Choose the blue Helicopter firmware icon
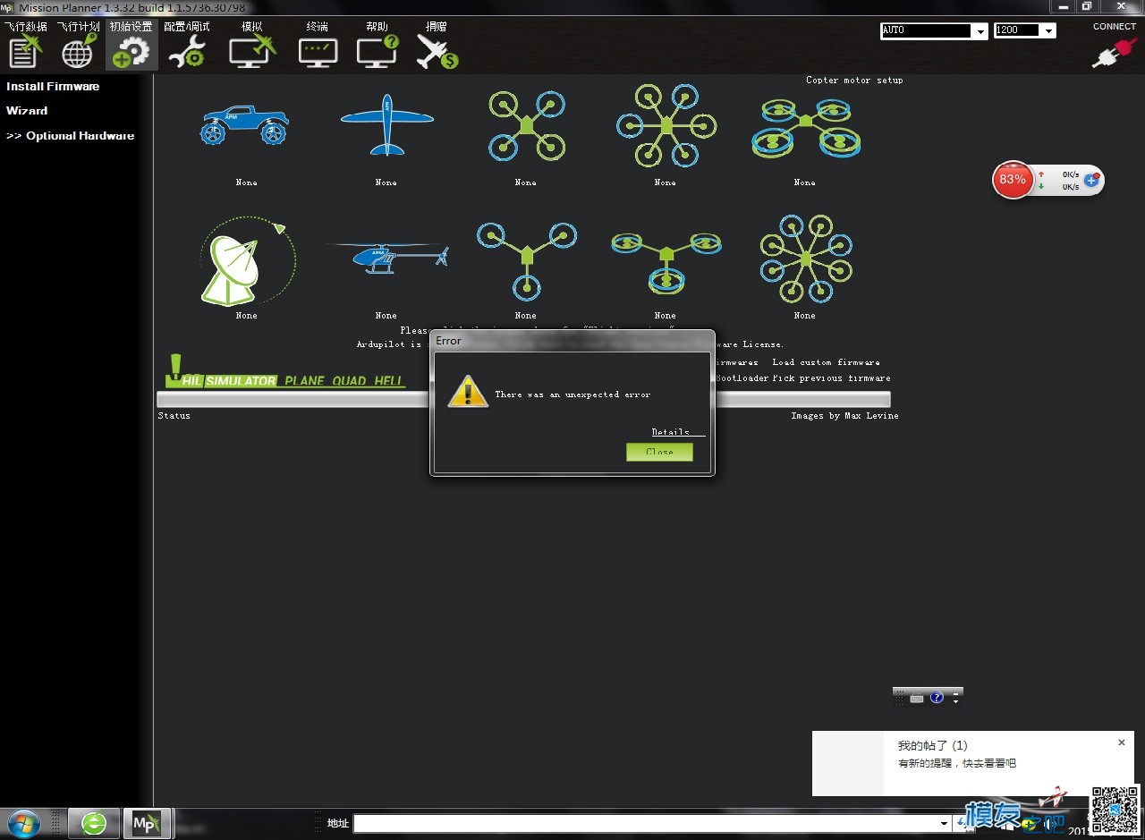Image resolution: width=1145 pixels, height=840 pixels. point(386,257)
